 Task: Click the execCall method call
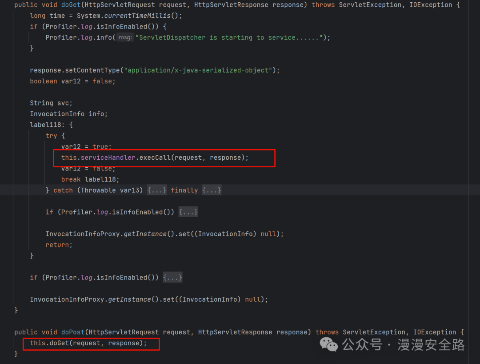[x=155, y=158]
